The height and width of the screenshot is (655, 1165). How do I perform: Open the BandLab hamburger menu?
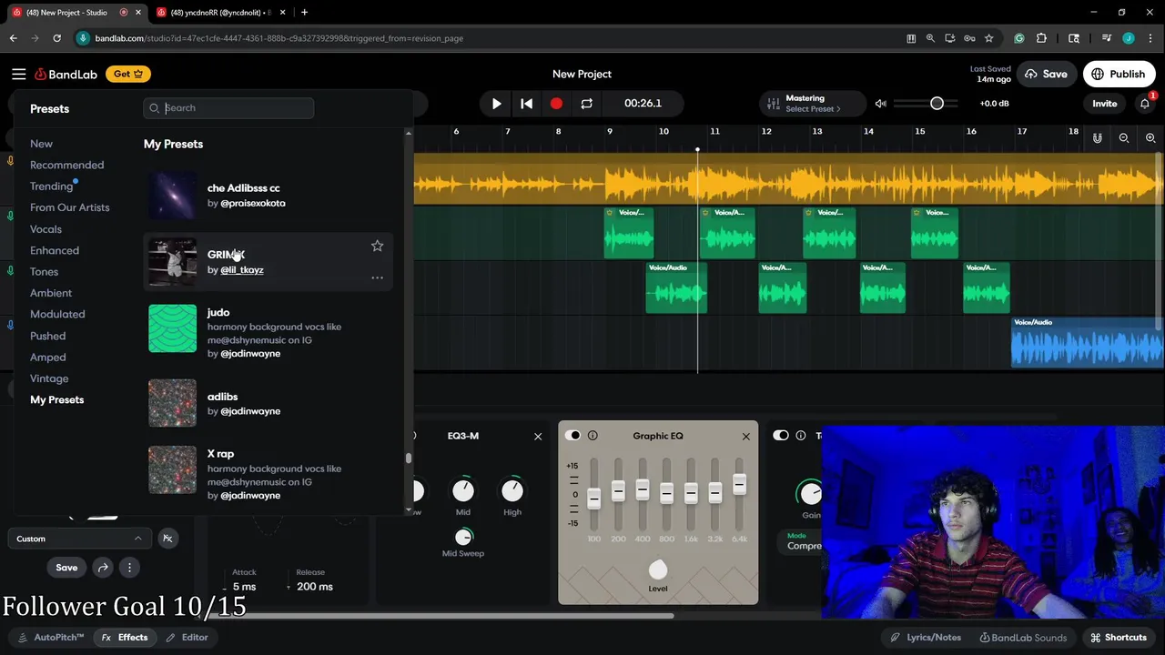point(18,74)
